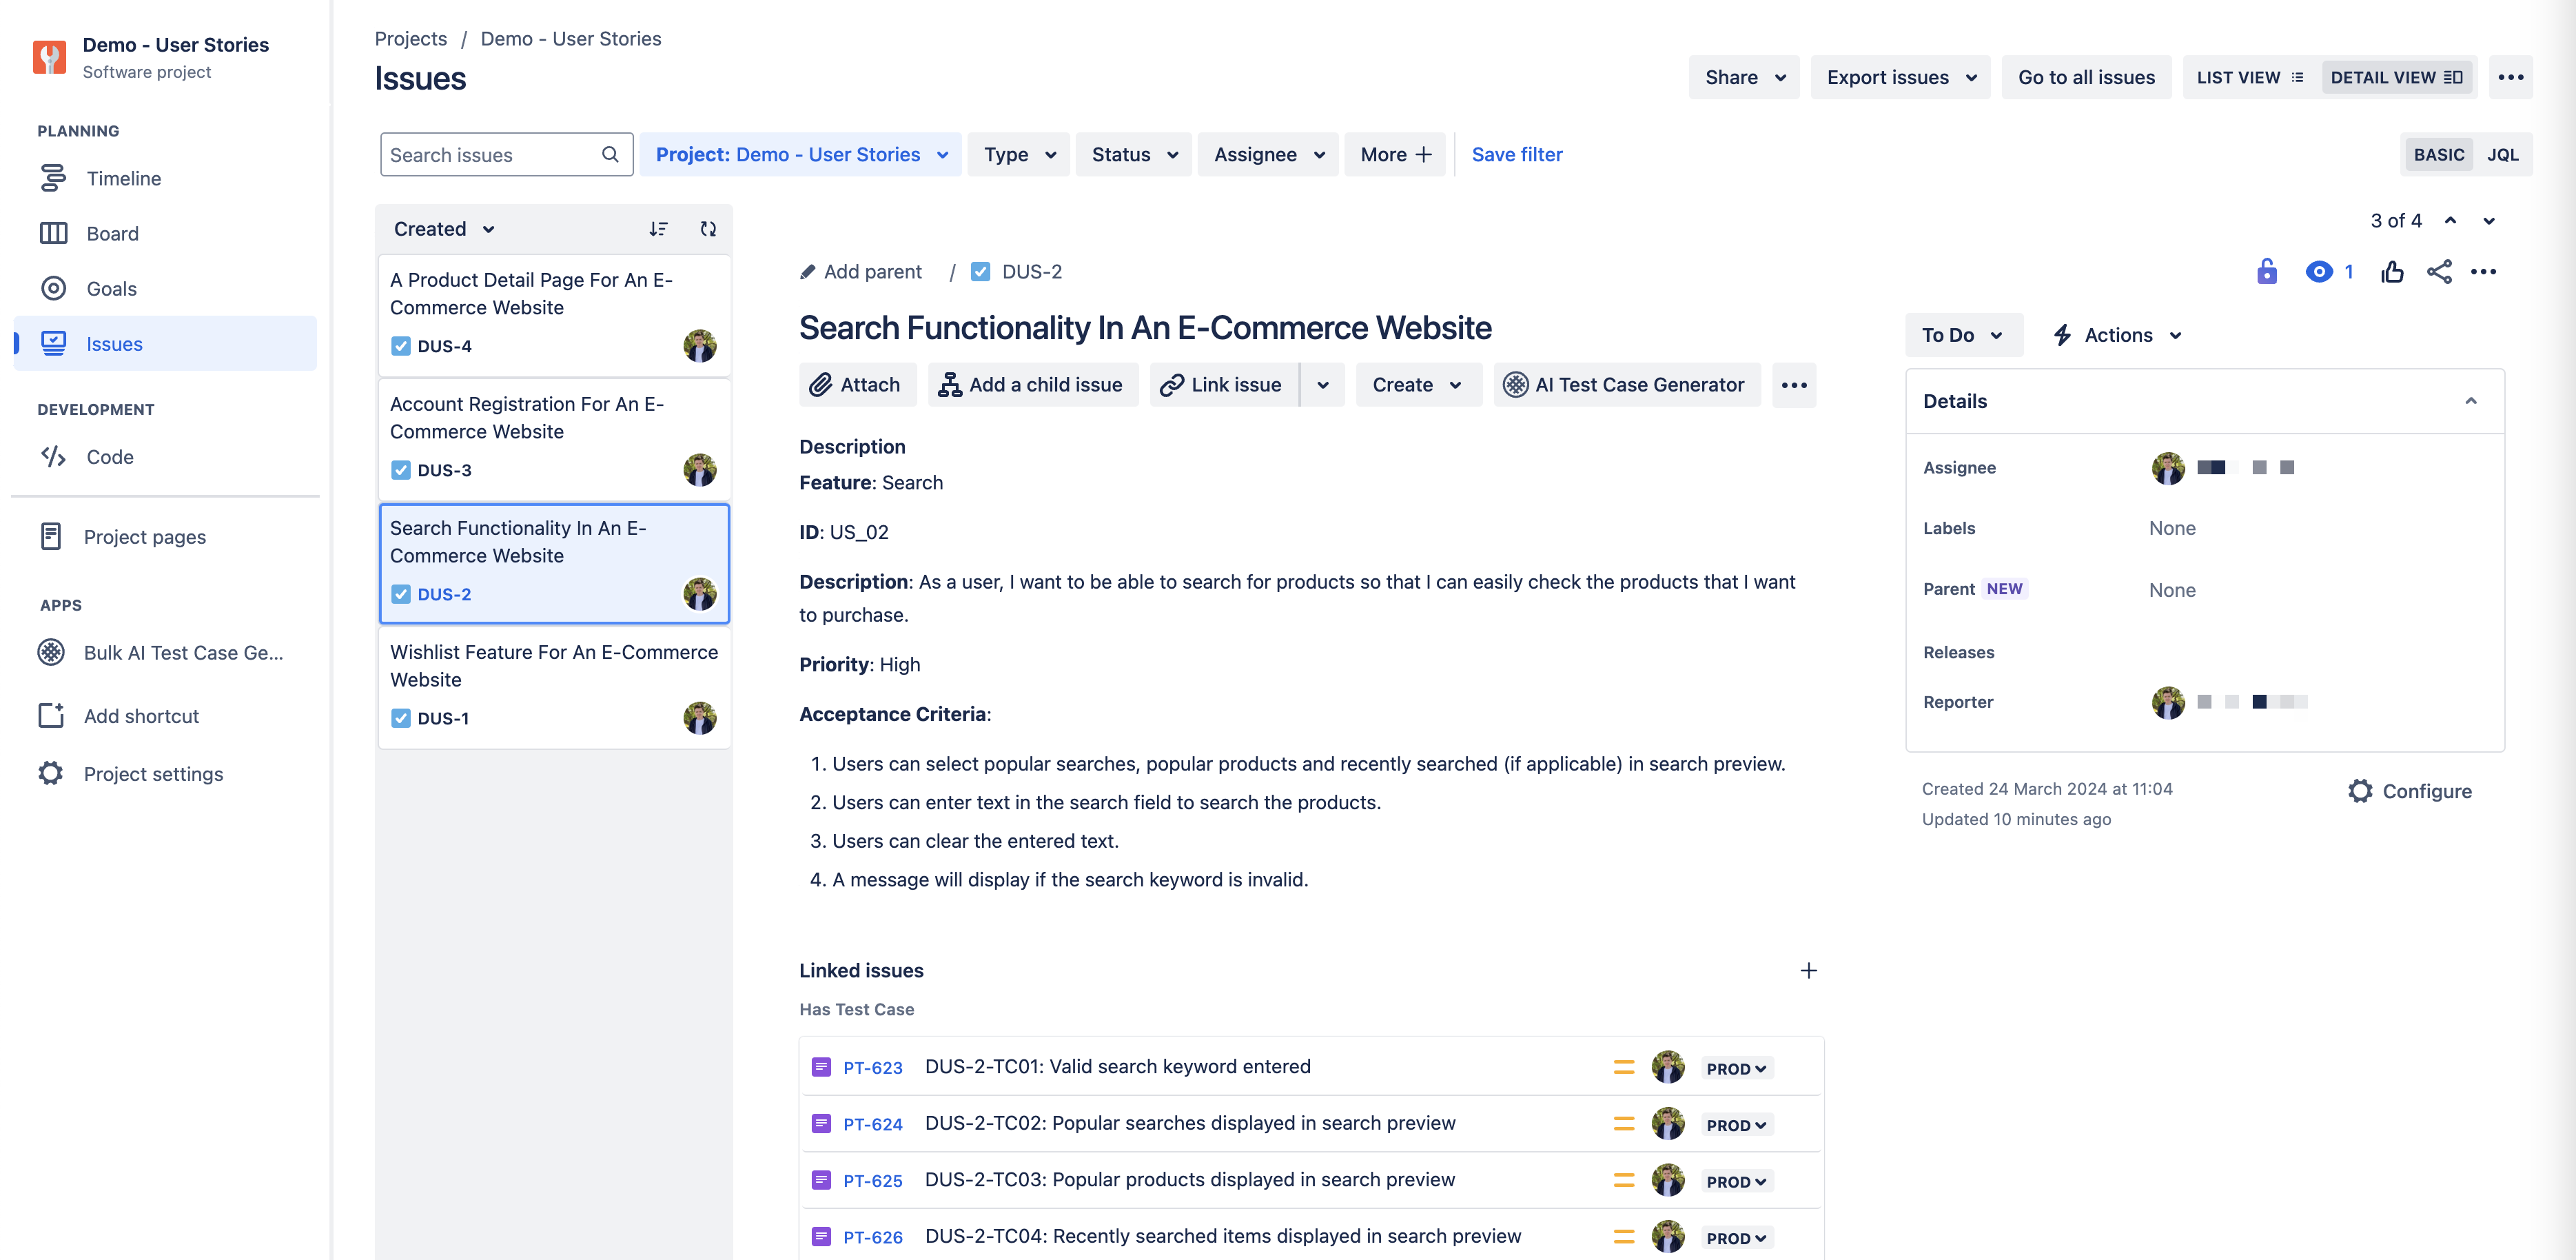Open the PROD dropdown for PT-623
Screen dimensions: 2576x1260
tap(1736, 1067)
